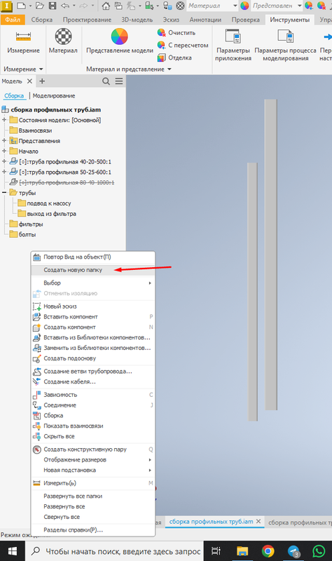
Task: Choose Создать новую папку from context menu
Action: (93, 270)
